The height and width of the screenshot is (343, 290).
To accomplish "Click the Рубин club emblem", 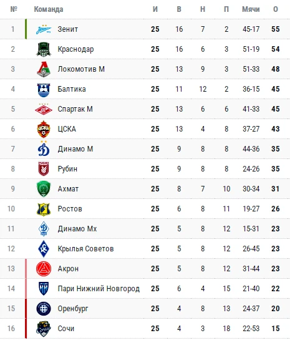I will (44, 169).
